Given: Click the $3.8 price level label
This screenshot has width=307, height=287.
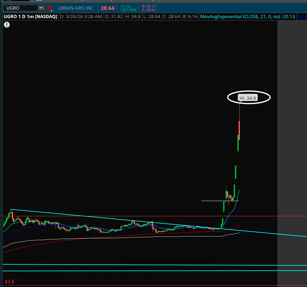Looking at the screenshot, I should tap(10, 282).
